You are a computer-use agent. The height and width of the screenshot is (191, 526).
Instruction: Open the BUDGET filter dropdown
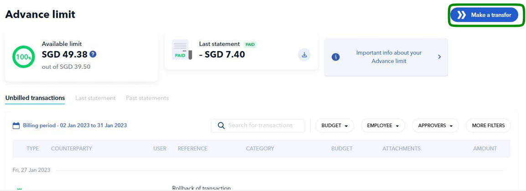[334, 126]
